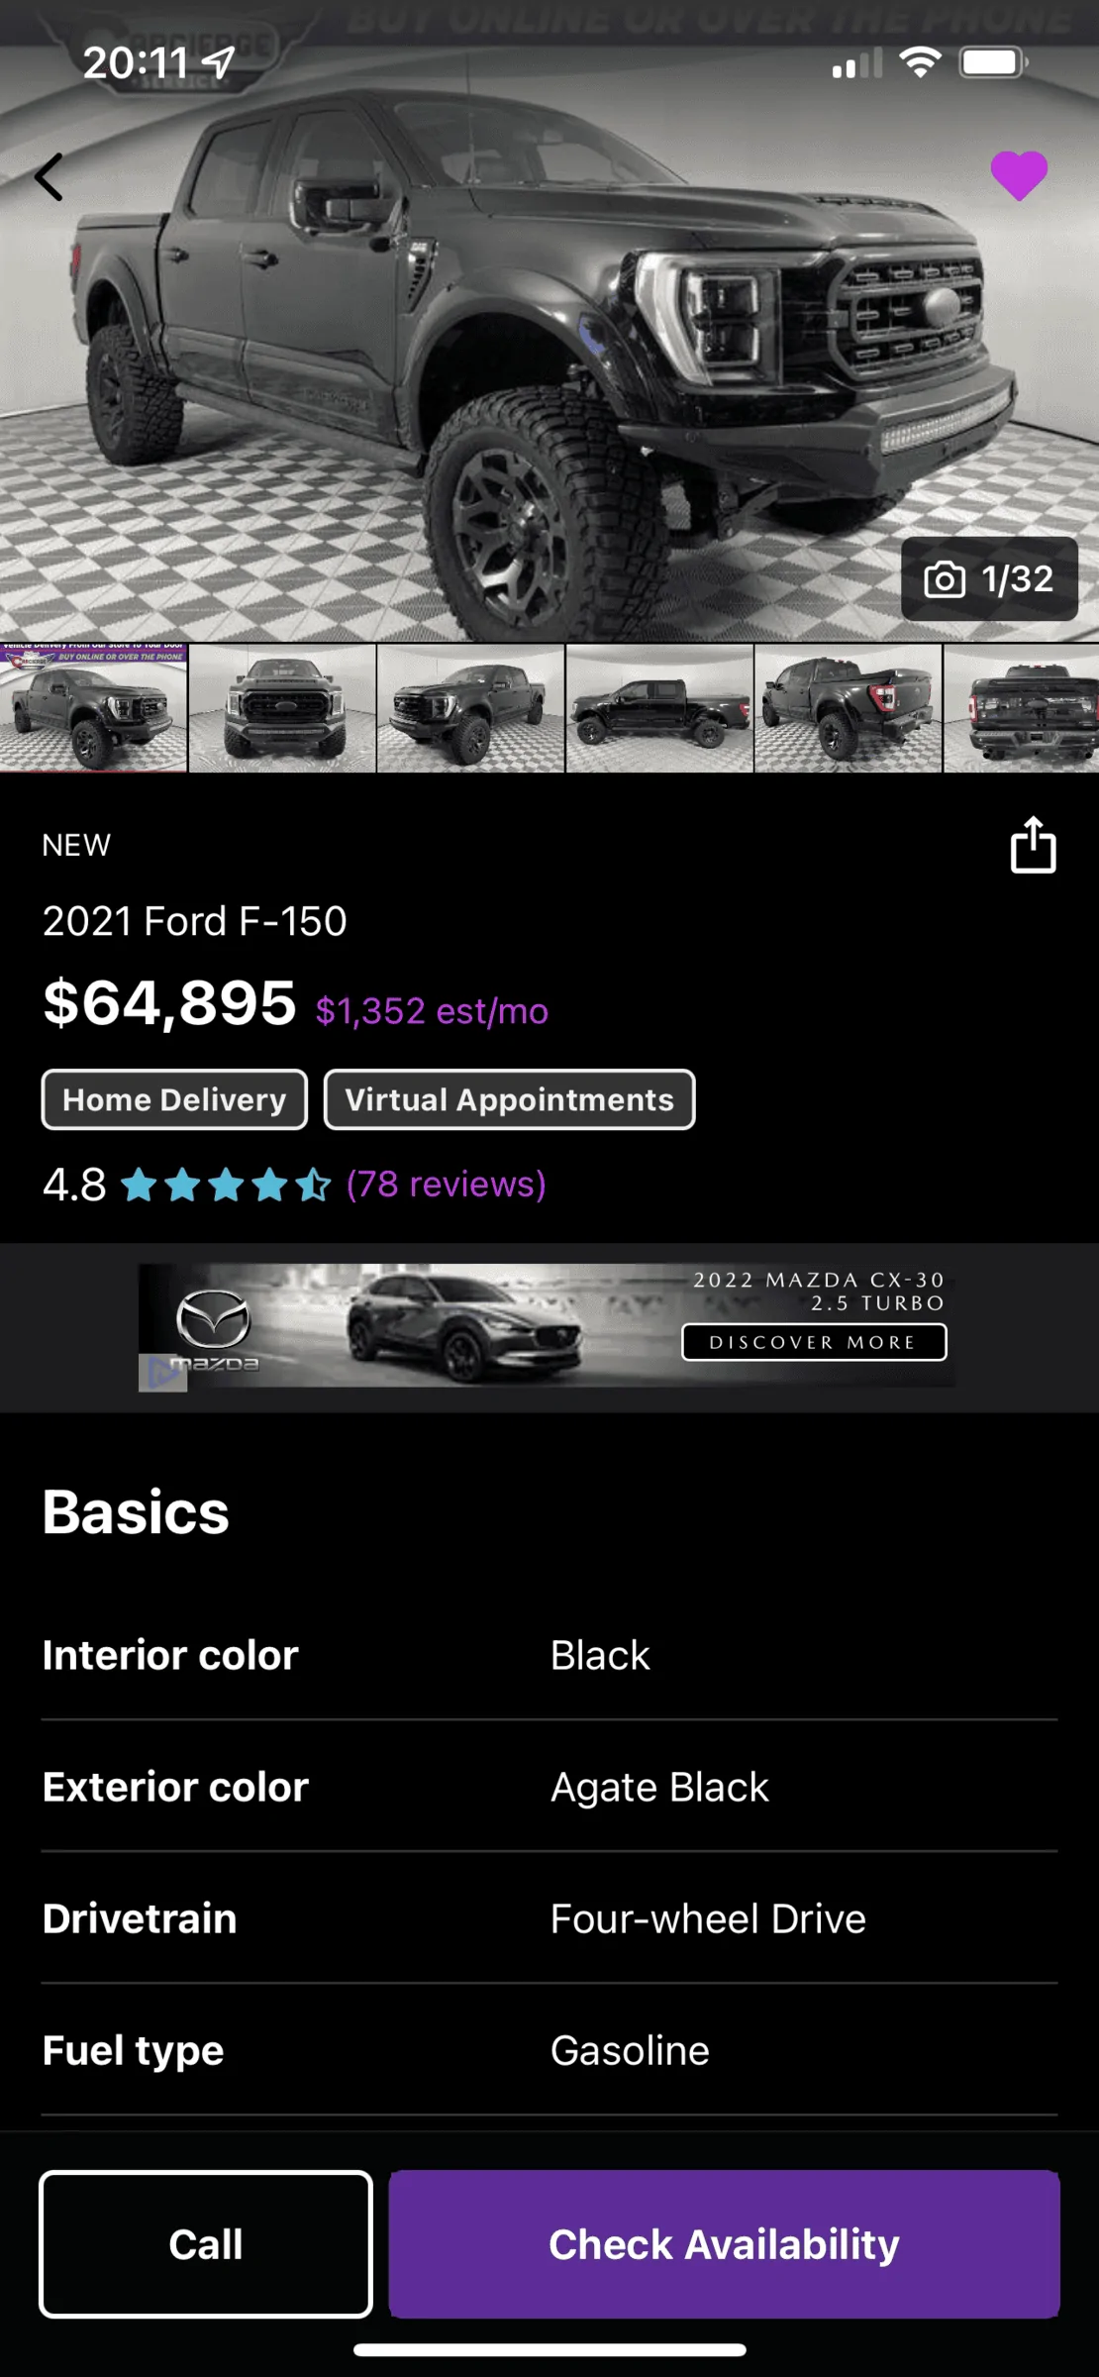Screen dimensions: 1099x2377
Task: Tap the $1,352 est/mo payment link
Action: click(432, 1011)
